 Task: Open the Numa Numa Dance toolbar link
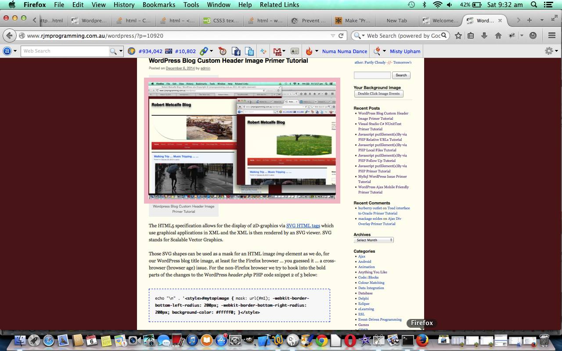tap(345, 51)
